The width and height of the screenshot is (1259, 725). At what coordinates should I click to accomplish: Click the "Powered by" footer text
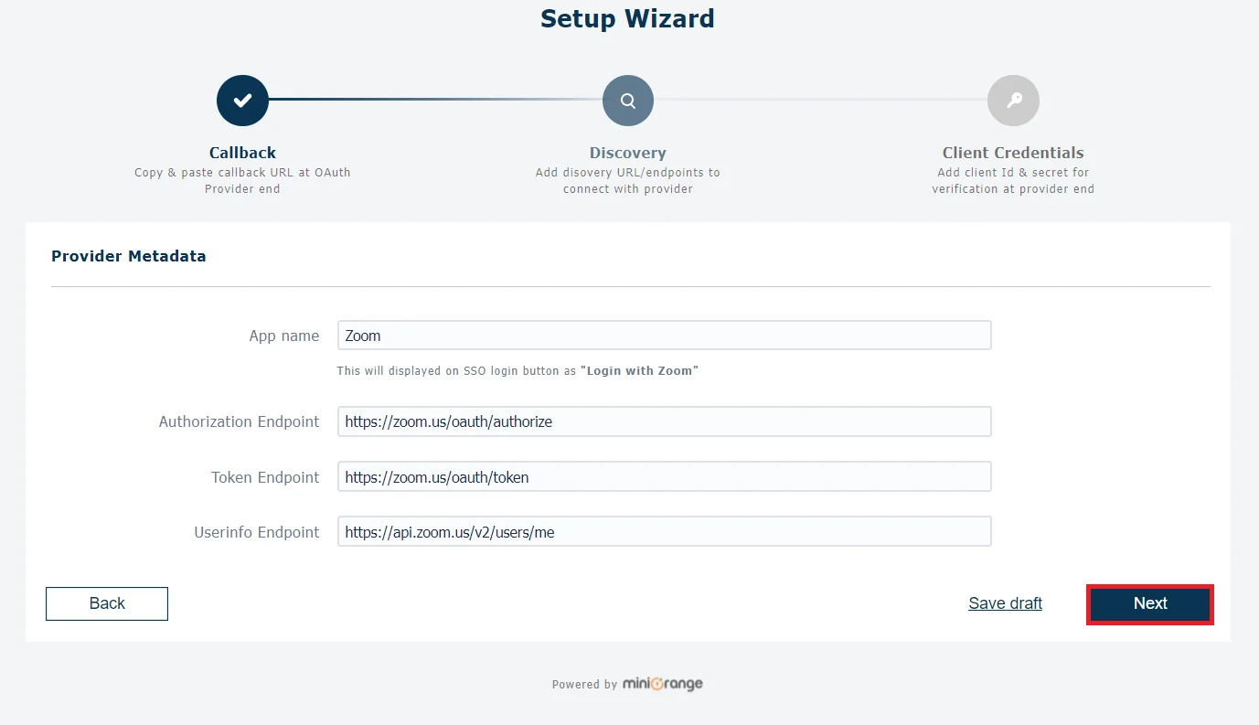click(x=584, y=685)
